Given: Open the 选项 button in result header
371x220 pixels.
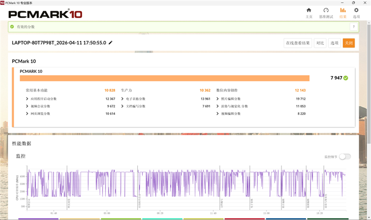Looking at the screenshot, I should pos(334,43).
